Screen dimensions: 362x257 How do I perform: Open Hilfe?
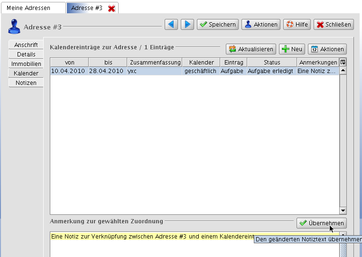[297, 24]
